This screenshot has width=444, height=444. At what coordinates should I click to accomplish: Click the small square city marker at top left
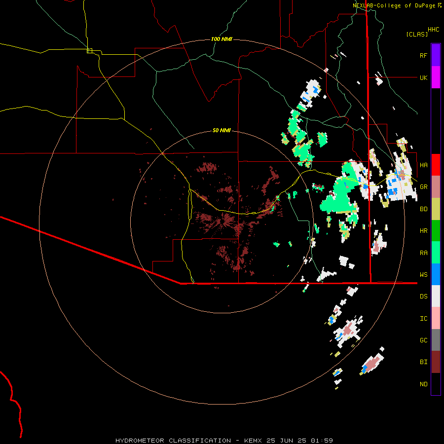tap(89, 51)
